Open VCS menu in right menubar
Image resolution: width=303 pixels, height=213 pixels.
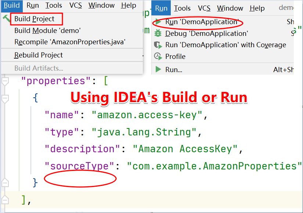(204, 8)
